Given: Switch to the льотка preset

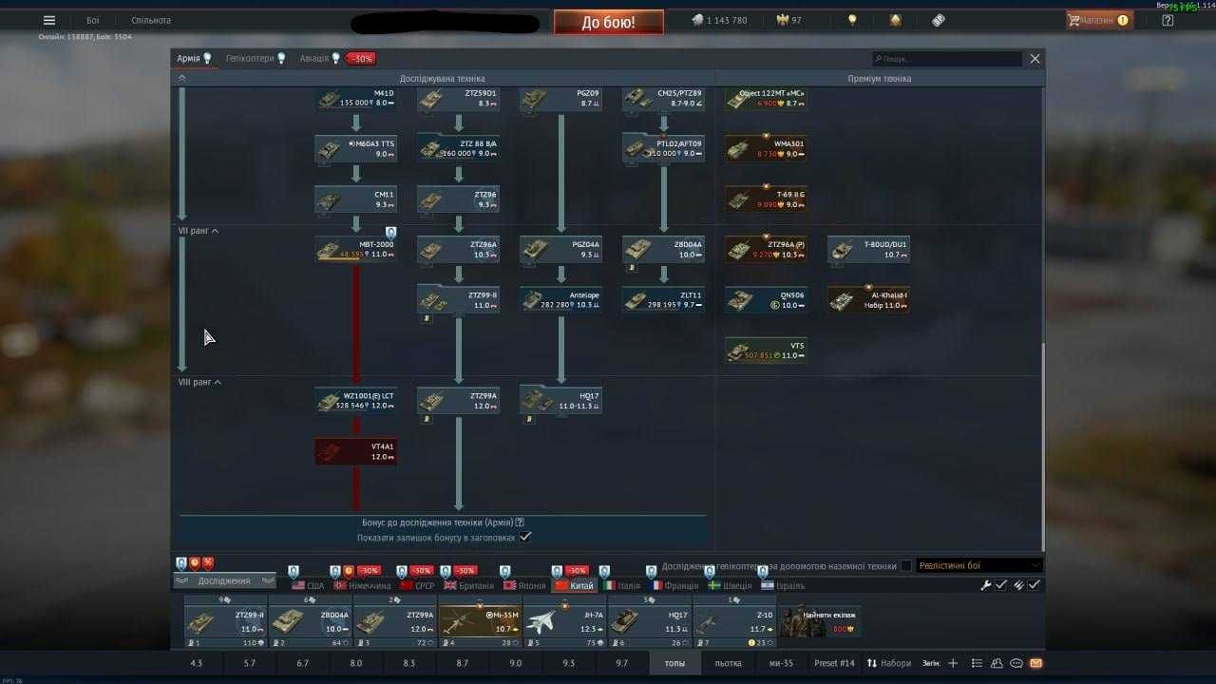Looking at the screenshot, I should click(x=728, y=663).
